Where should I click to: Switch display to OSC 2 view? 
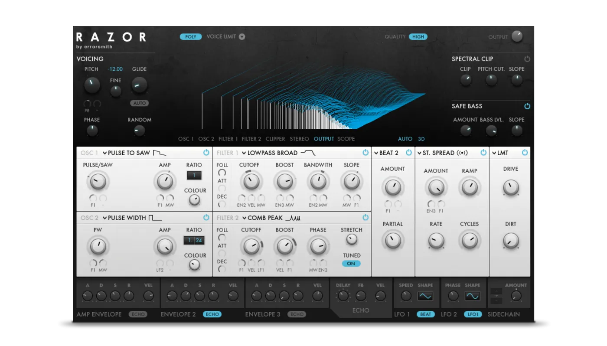coord(206,139)
